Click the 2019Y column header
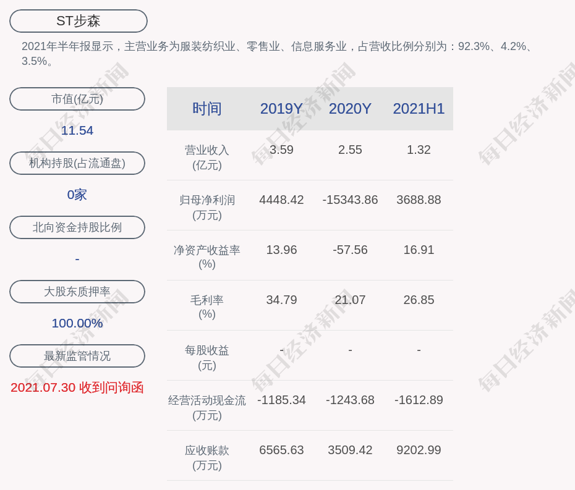 [x=281, y=109]
